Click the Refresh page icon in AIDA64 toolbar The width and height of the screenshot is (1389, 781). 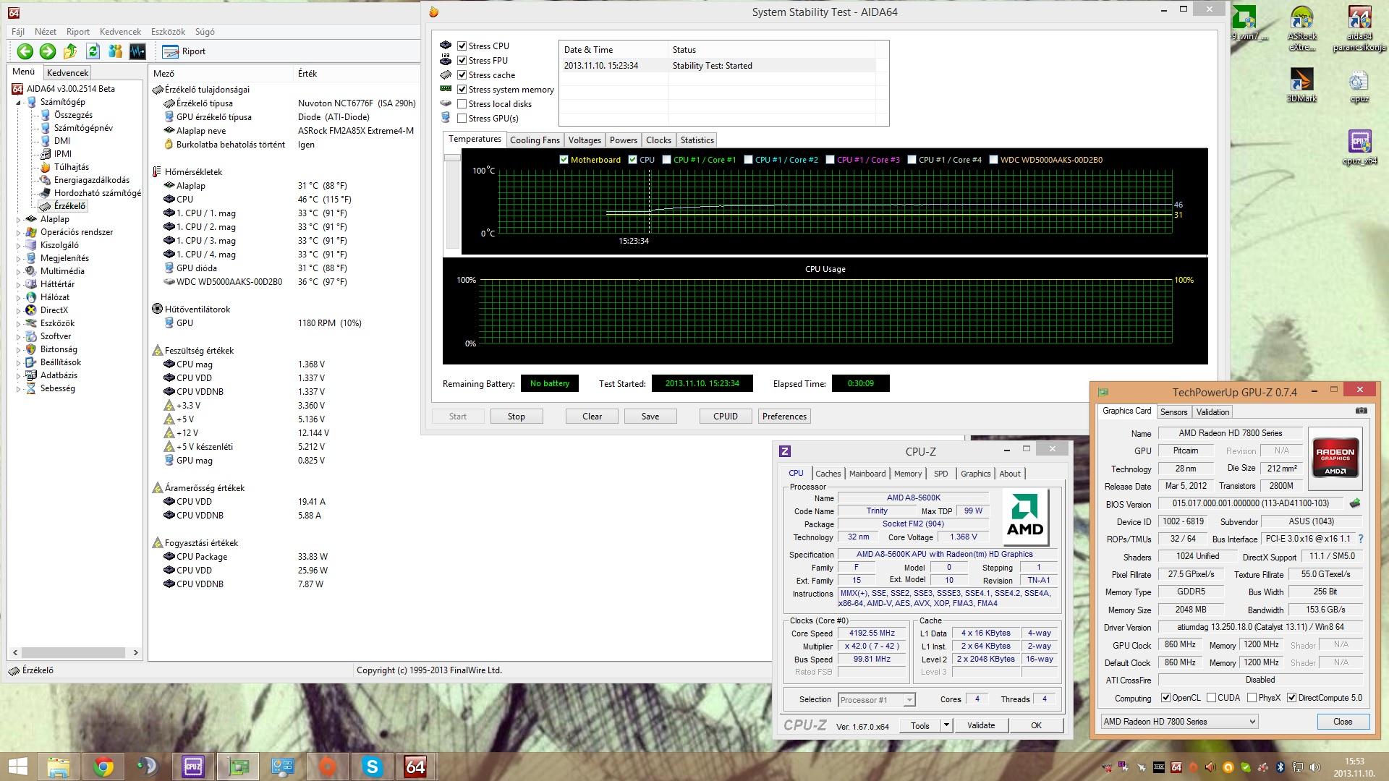[x=93, y=51]
